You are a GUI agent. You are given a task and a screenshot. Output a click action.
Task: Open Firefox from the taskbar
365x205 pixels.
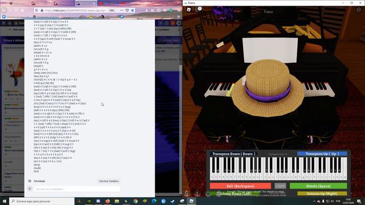click(107, 201)
